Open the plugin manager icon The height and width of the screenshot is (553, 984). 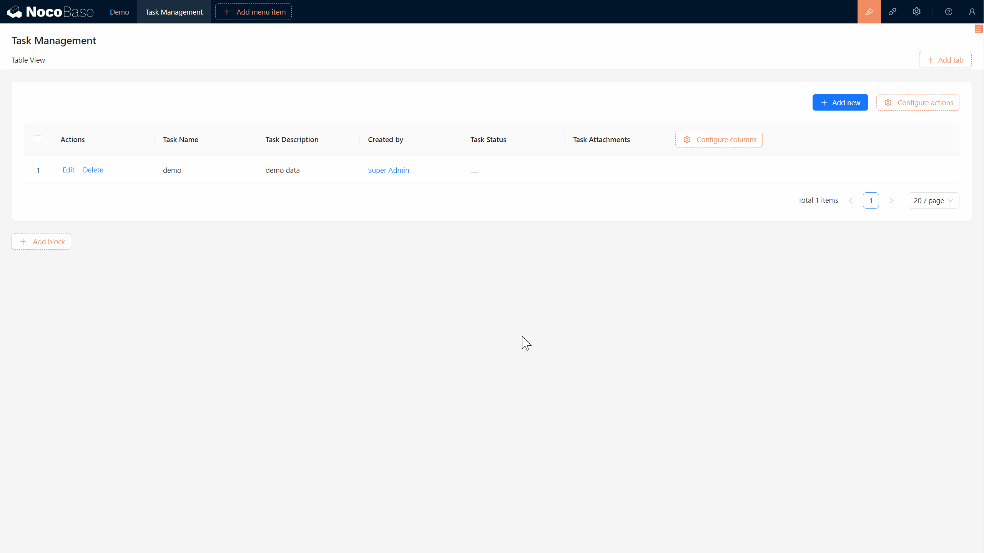click(893, 12)
